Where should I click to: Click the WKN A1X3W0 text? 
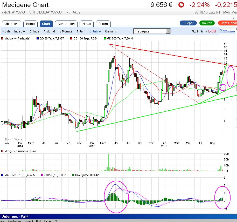pos(13,12)
